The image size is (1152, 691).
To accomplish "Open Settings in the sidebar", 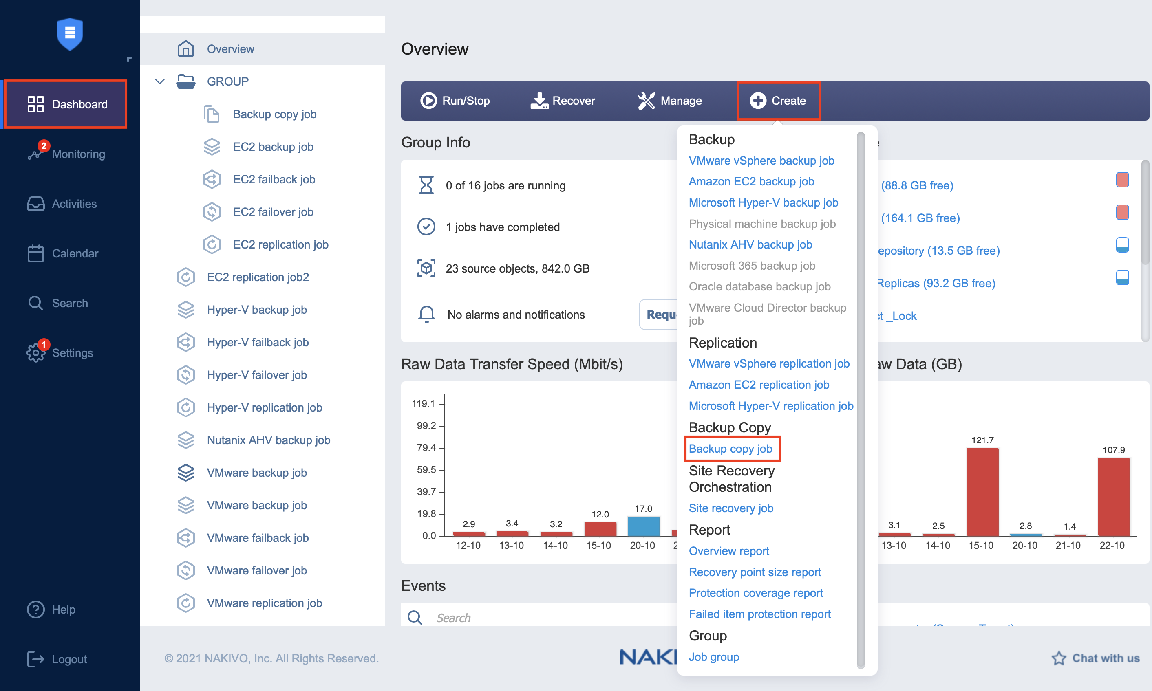I will (x=60, y=352).
